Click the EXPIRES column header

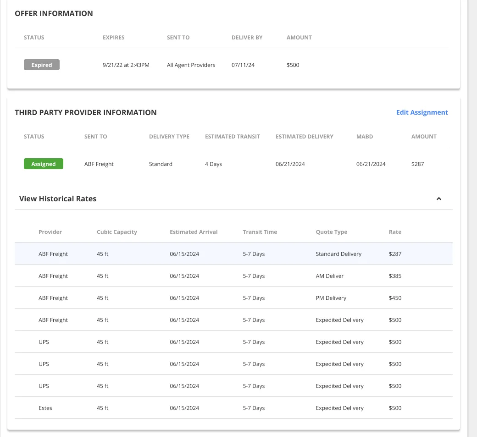pos(113,38)
